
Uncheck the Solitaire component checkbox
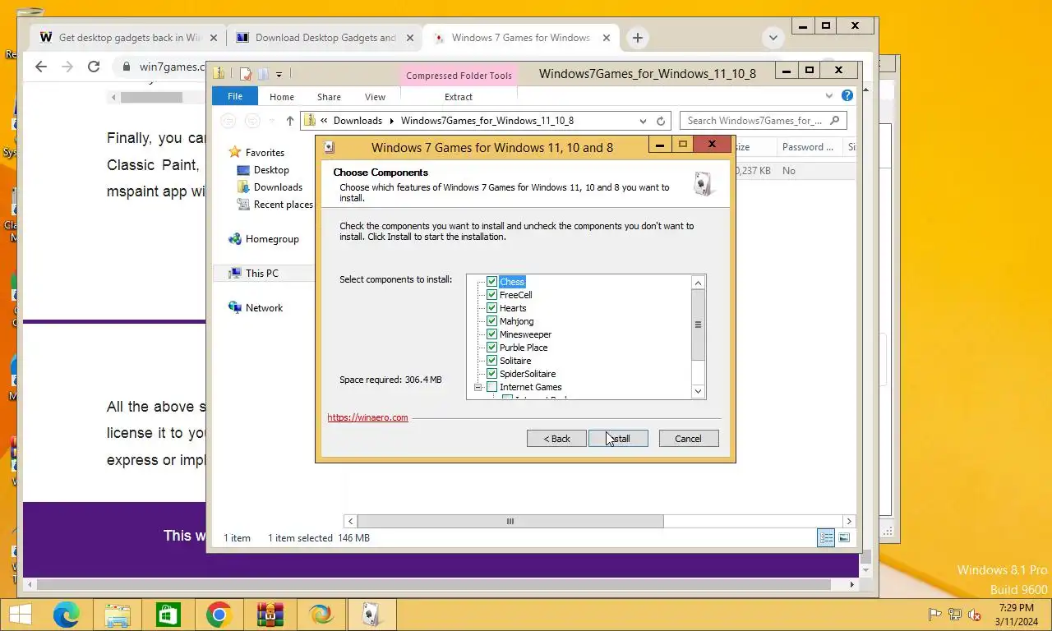pyautogui.click(x=492, y=361)
